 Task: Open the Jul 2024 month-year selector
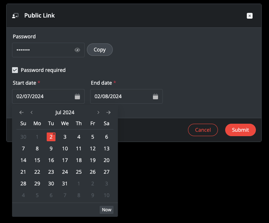click(65, 112)
